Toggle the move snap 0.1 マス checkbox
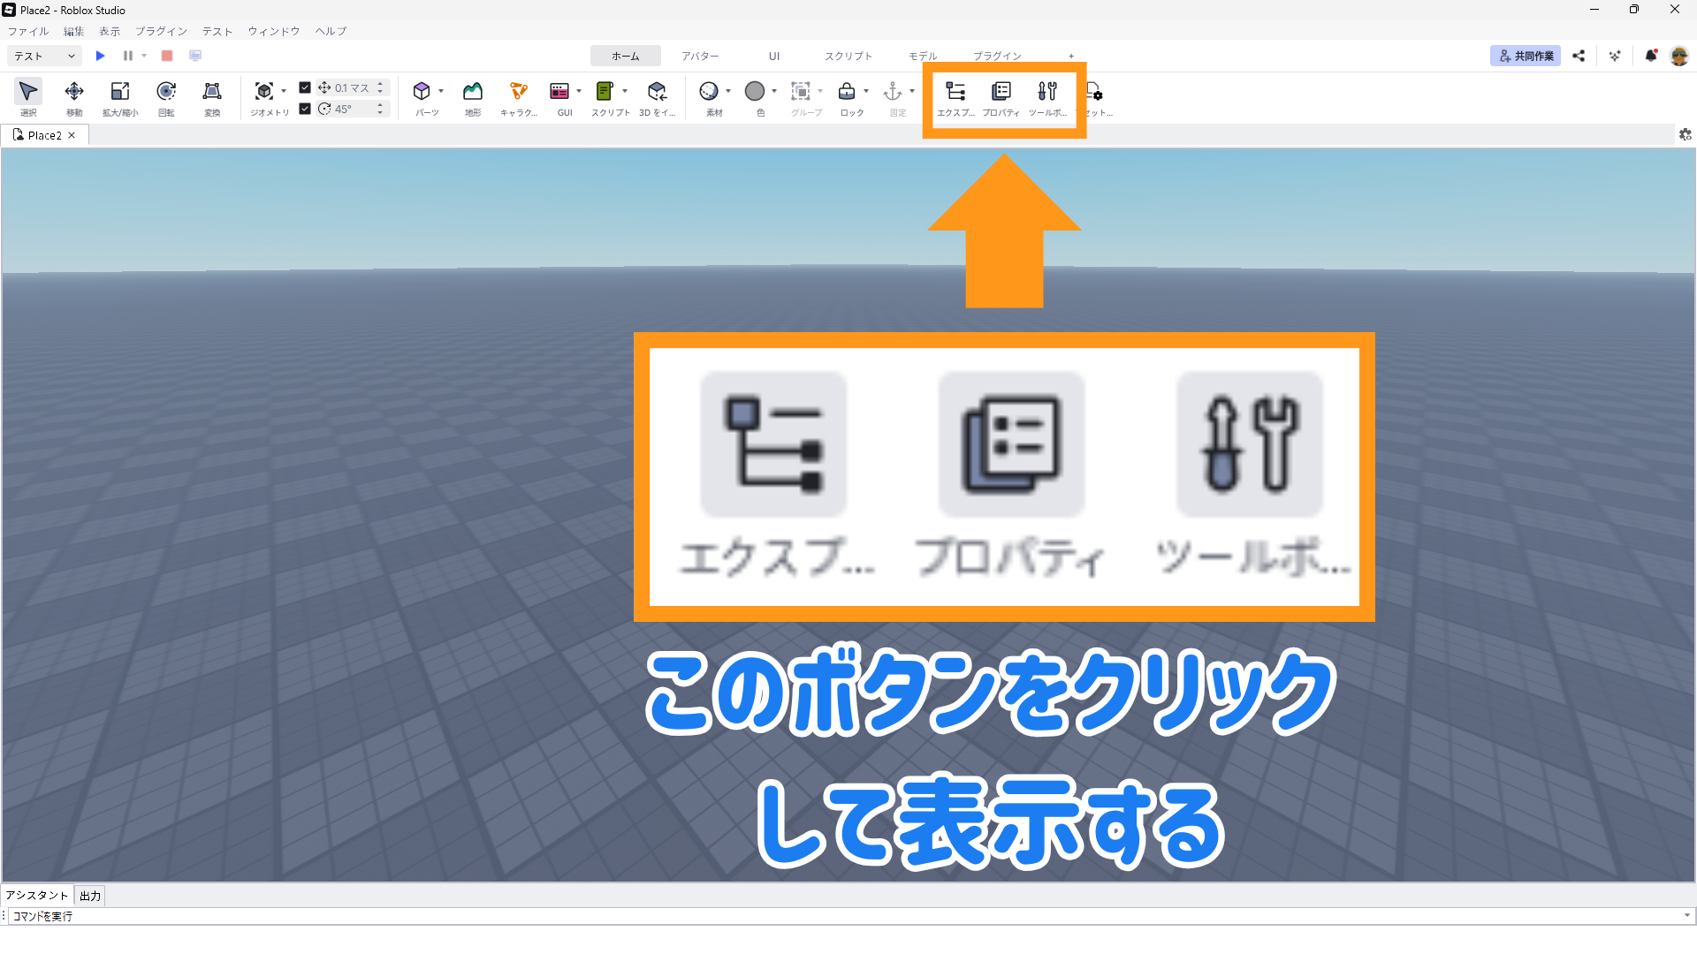The height and width of the screenshot is (954, 1697). coord(305,87)
